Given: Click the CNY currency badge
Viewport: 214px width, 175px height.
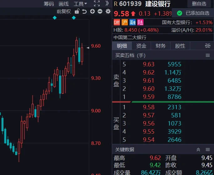Looking at the screenshot, I should coord(117,22).
